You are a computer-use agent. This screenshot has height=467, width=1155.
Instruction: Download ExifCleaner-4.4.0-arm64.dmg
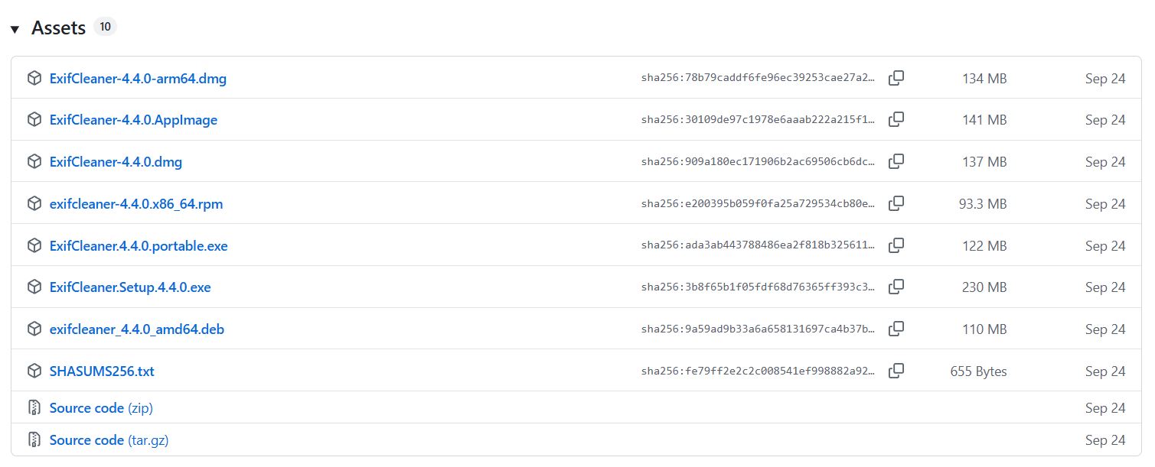138,78
